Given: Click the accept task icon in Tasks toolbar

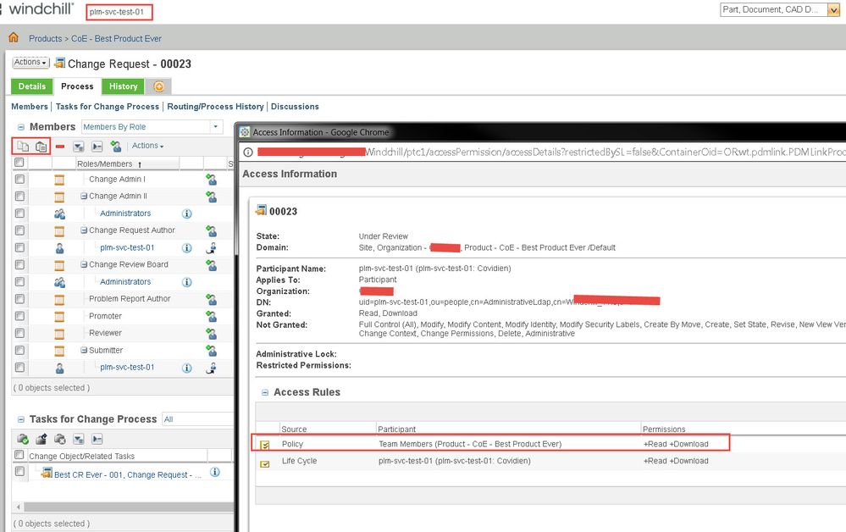Looking at the screenshot, I should click(x=23, y=439).
